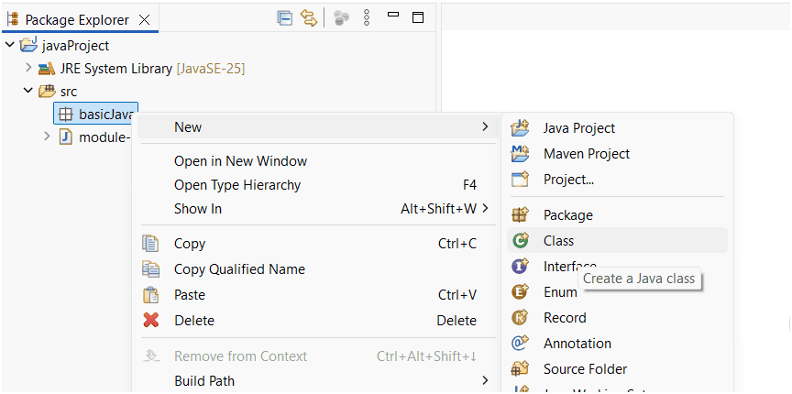Click the Paste clipboard icon
792x394 pixels.
pos(150,295)
